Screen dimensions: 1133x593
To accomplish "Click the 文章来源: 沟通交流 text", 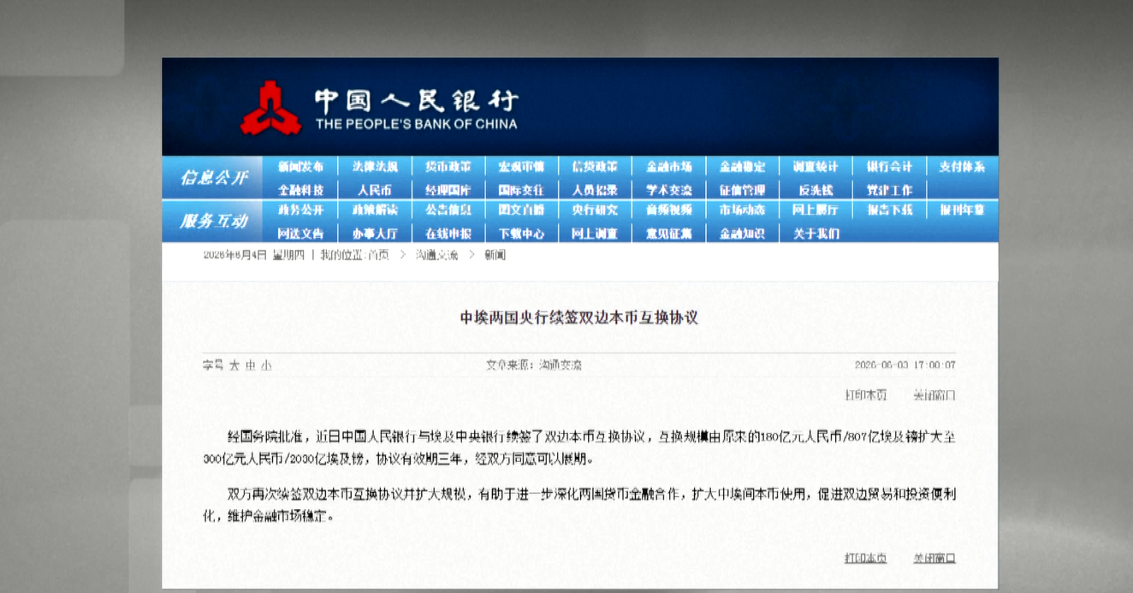I will [534, 365].
